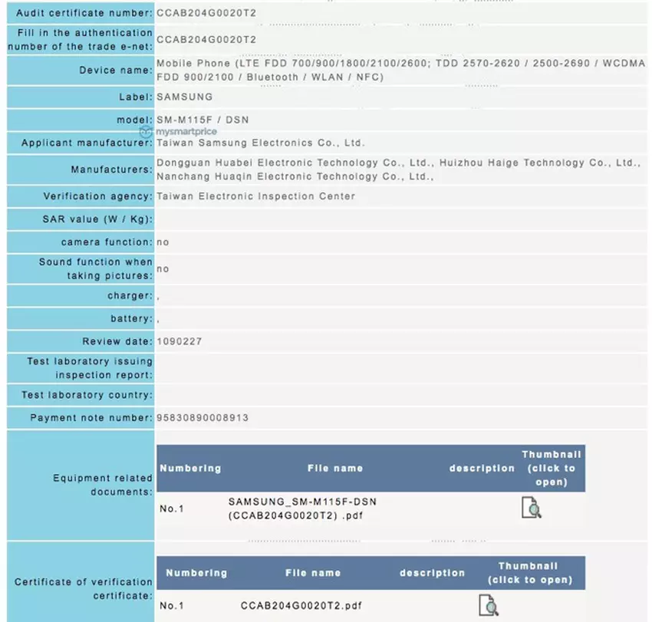Click the SAMSUNG_SM-M115F-DSN (CCAB204G0020T2) .pdf file name
652x622 pixels.
point(302,508)
